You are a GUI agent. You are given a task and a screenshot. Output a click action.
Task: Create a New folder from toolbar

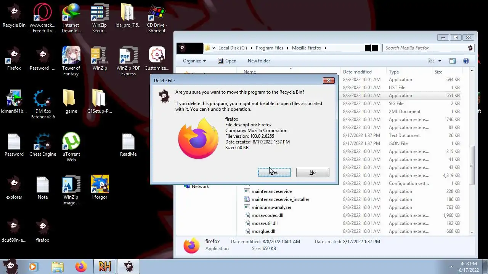(259, 61)
